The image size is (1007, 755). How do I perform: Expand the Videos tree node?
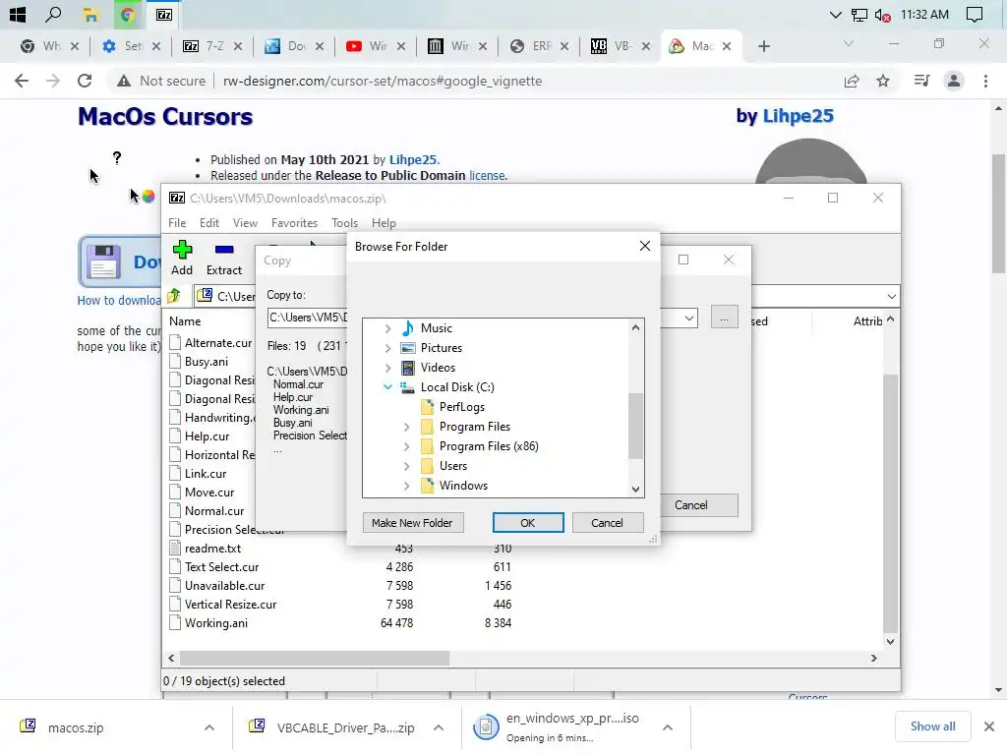click(387, 368)
